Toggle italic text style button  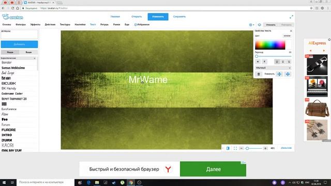(264, 61)
